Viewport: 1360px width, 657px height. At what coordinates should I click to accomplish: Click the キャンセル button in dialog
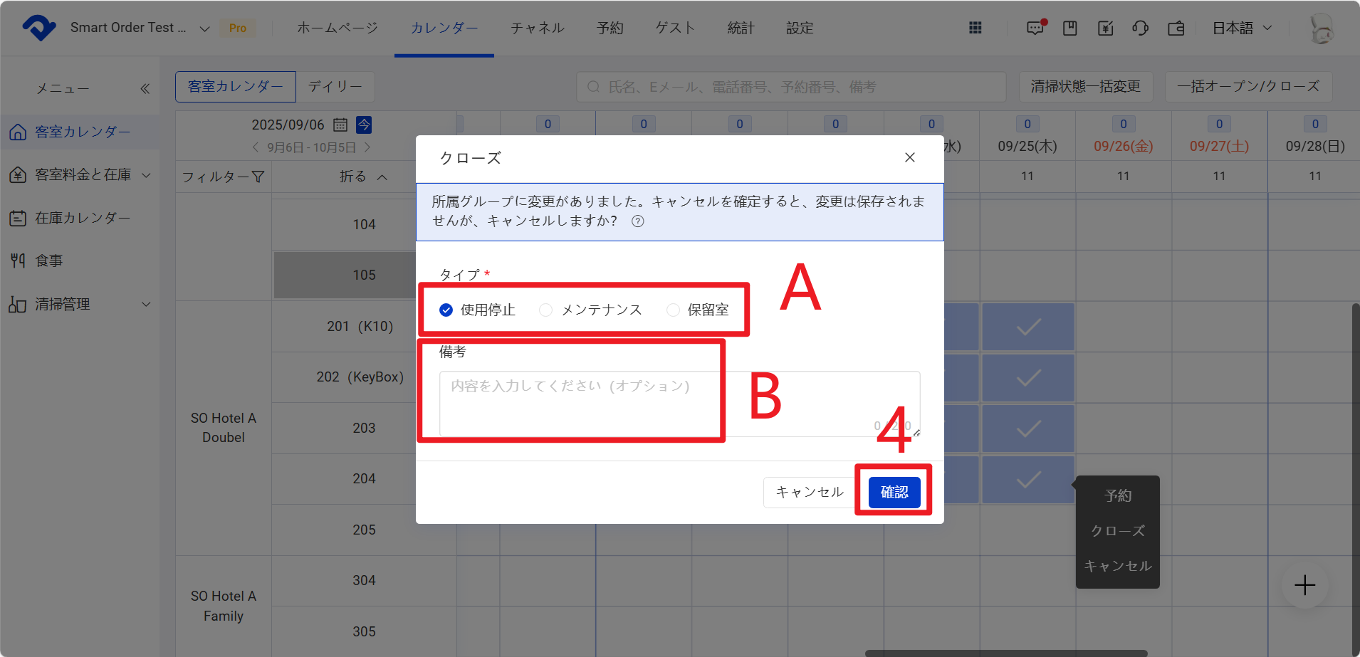809,492
